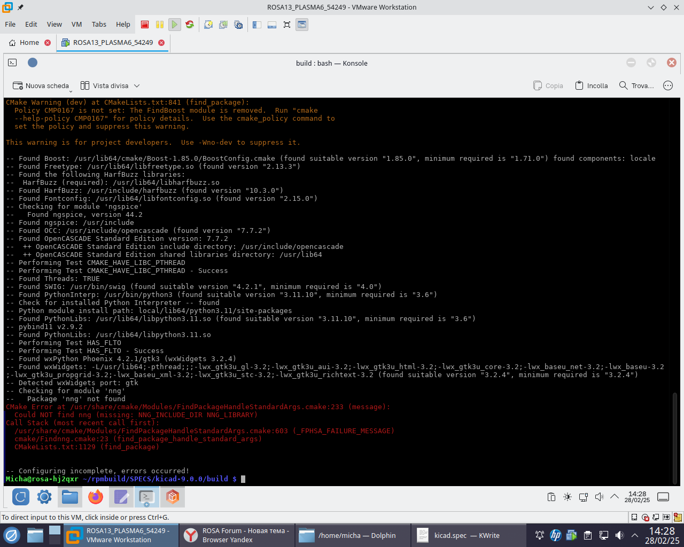Click the Incolla paste button in Konsole
Screen dimensions: 684x547
tap(592, 85)
